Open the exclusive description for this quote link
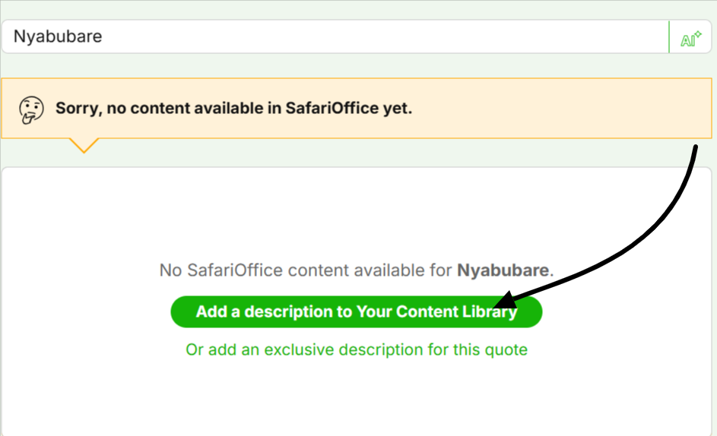This screenshot has height=436, width=717. click(x=356, y=349)
